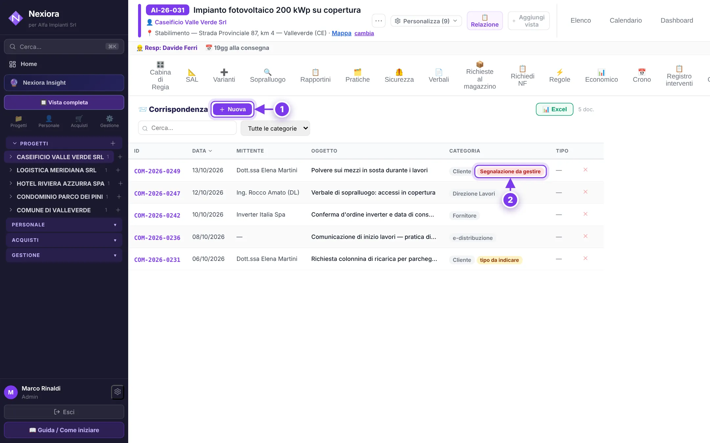This screenshot has height=443, width=710.
Task: Open the Mappa link
Action: [342, 33]
